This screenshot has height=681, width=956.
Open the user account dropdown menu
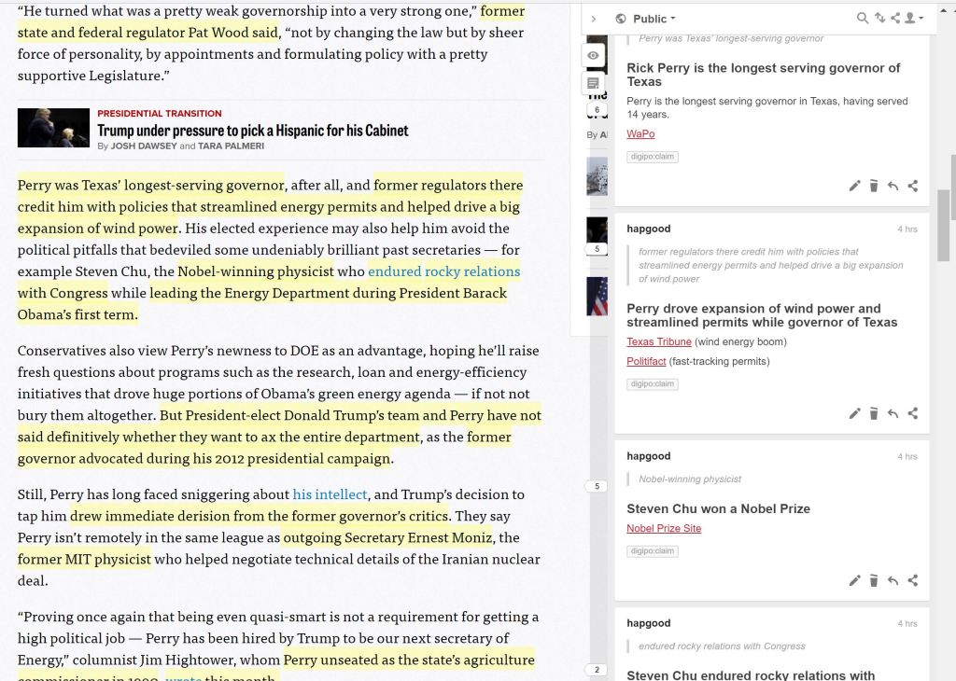click(914, 19)
